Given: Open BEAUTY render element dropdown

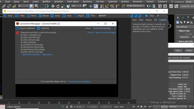Looking at the screenshot, I should point(113,16).
